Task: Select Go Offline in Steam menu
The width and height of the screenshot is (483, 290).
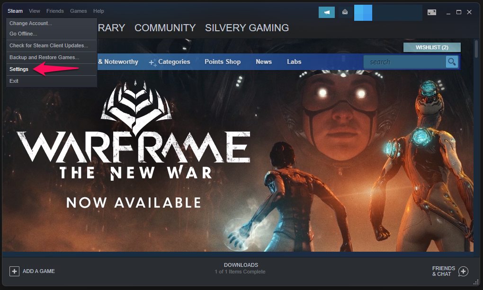Action: [x=52, y=34]
